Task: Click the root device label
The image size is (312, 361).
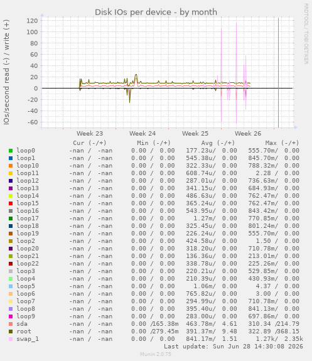Action: pyautogui.click(x=24, y=331)
